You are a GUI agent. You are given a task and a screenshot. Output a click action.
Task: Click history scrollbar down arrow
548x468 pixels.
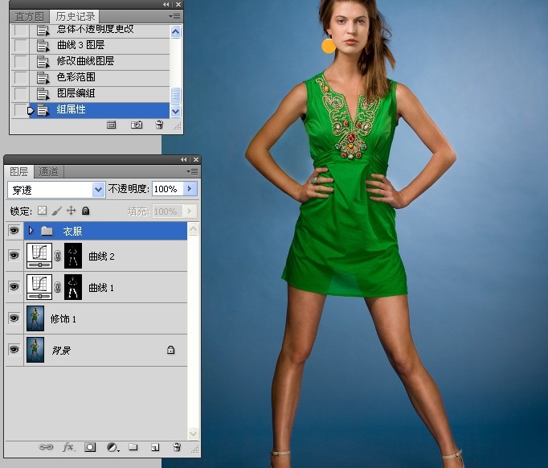point(175,112)
